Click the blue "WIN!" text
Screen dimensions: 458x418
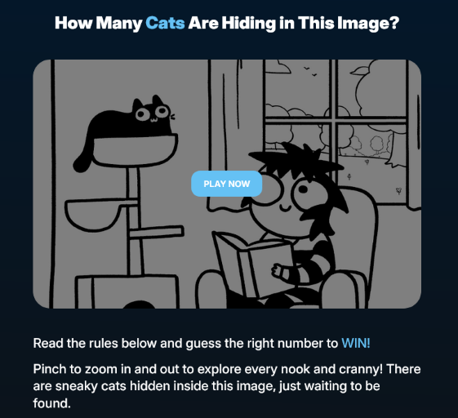[355, 343]
